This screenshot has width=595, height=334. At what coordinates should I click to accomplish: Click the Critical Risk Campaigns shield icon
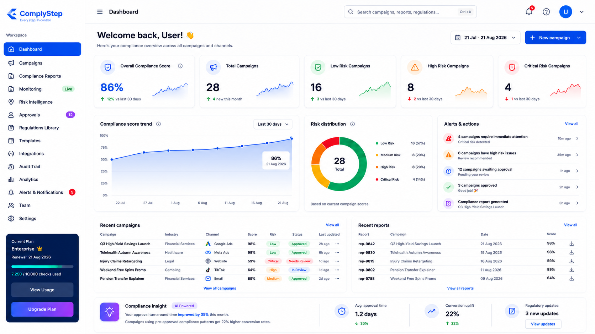(512, 67)
